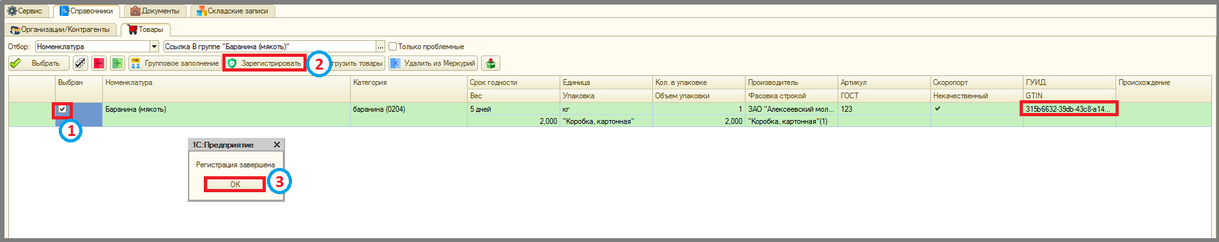1219x242 pixels.
Task: Close the 1С:Предприятие dialog with X
Action: click(277, 145)
